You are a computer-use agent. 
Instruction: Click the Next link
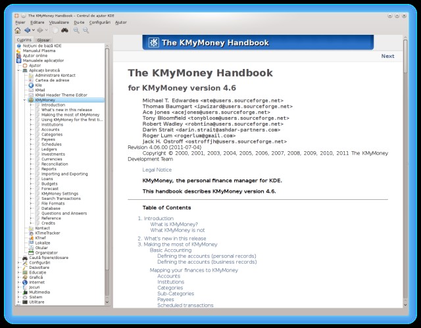[x=387, y=56]
